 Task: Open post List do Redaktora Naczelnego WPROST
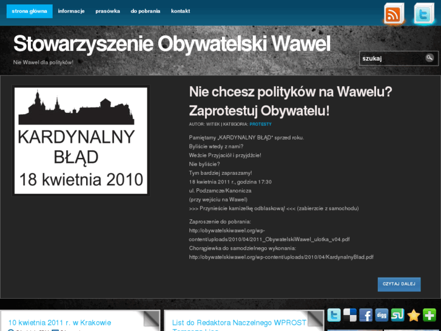pos(239,324)
